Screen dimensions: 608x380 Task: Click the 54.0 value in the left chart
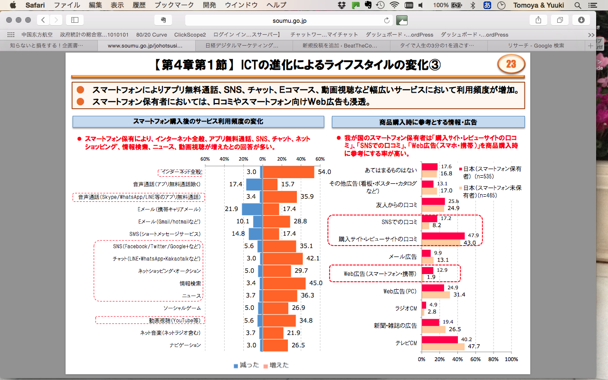point(324,171)
